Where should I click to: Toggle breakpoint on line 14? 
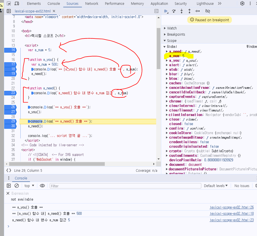(x=10, y=50)
